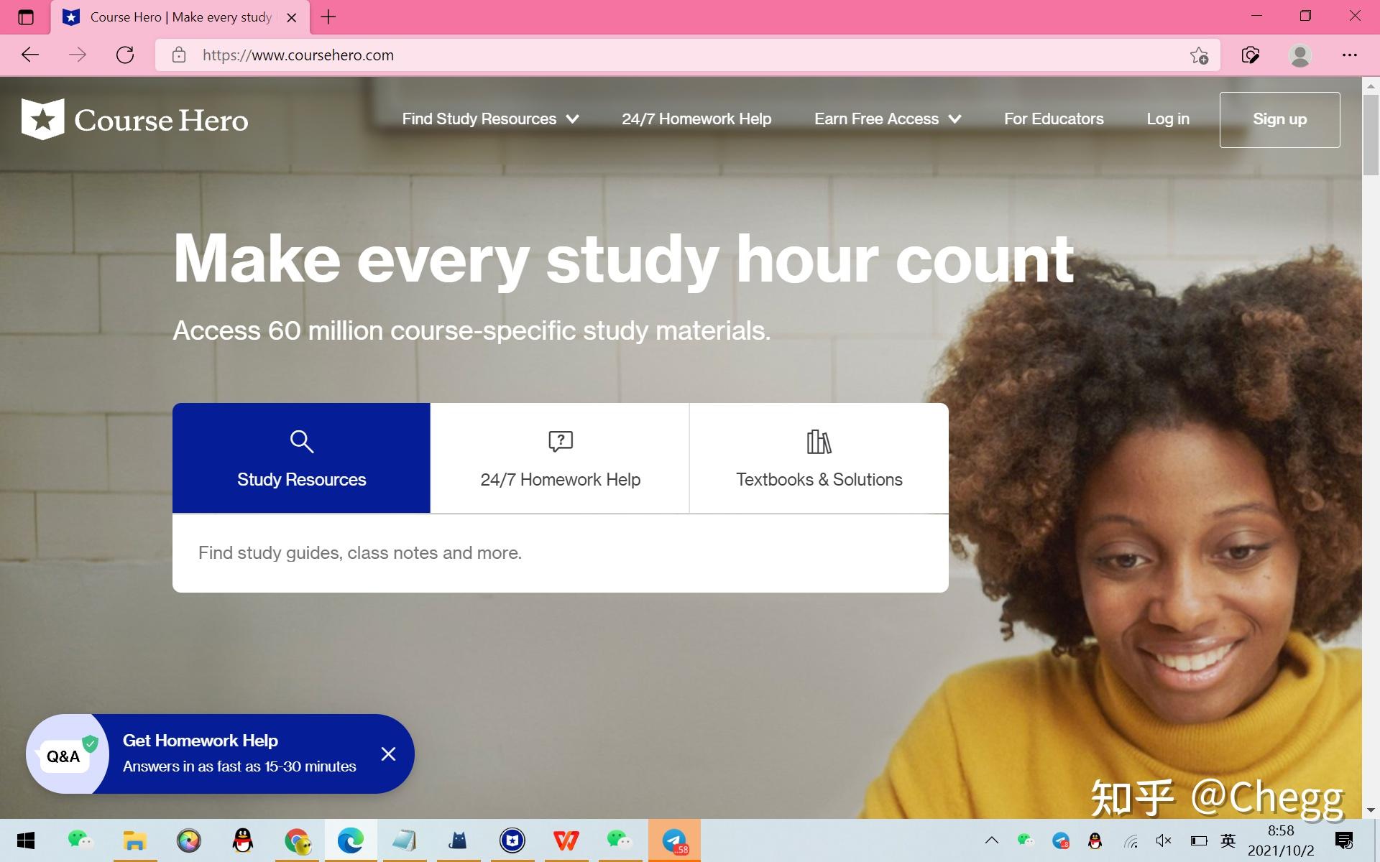Expand Find Study Resources dropdown

(x=490, y=119)
